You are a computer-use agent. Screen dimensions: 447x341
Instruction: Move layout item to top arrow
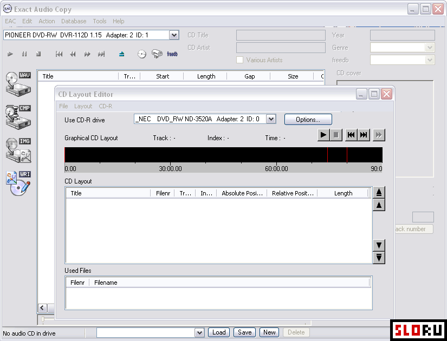[x=379, y=193]
